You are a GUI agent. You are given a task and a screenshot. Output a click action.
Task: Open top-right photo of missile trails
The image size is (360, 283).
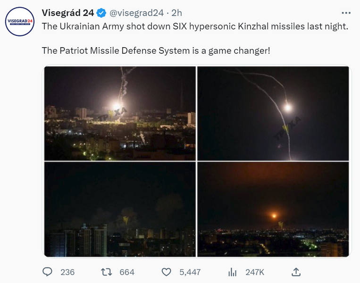click(273, 113)
